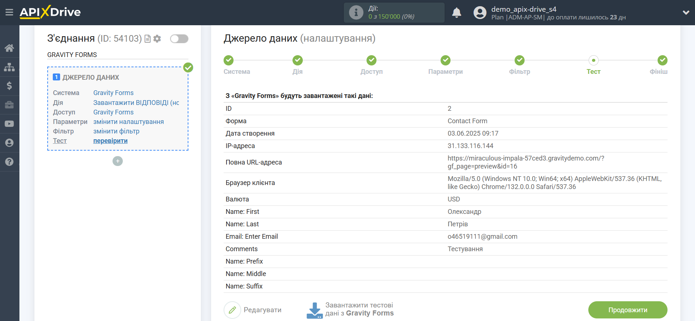Select the ДЖЕРЕЛО ДАНИХ block title
The height and width of the screenshot is (321, 695).
click(x=91, y=78)
